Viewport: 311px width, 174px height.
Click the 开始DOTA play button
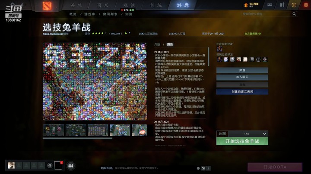point(275,167)
